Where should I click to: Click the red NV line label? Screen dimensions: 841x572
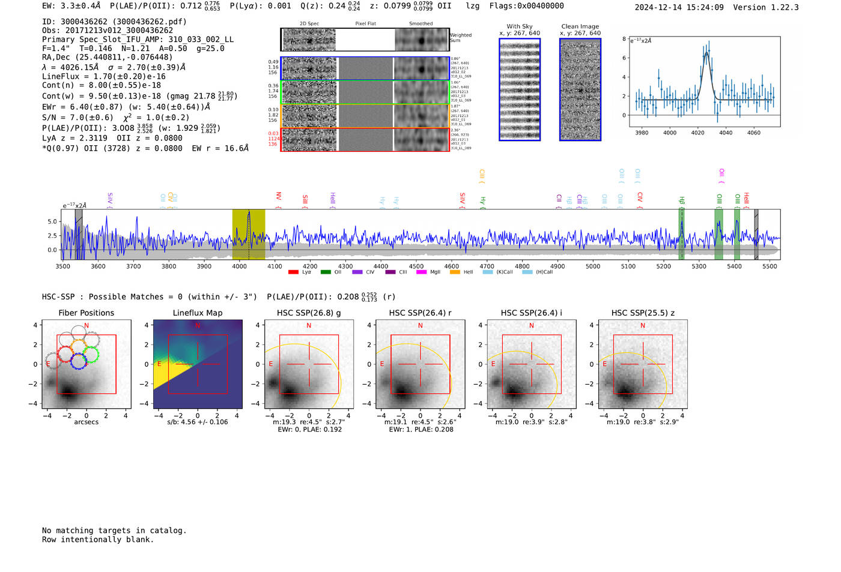click(279, 197)
